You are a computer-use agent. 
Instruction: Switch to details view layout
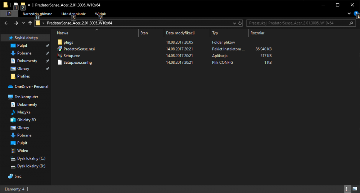(348, 189)
